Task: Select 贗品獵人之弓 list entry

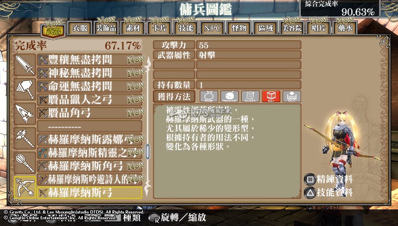Action: tap(90, 99)
